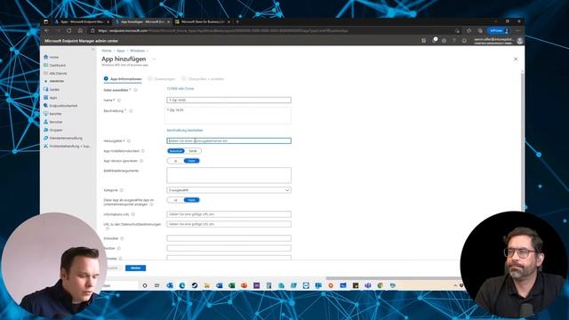
Task: Set featured app option to Ja
Action: point(176,200)
